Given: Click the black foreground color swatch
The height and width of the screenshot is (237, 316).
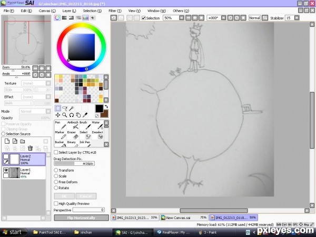Looking at the screenshot, I should point(99,108).
